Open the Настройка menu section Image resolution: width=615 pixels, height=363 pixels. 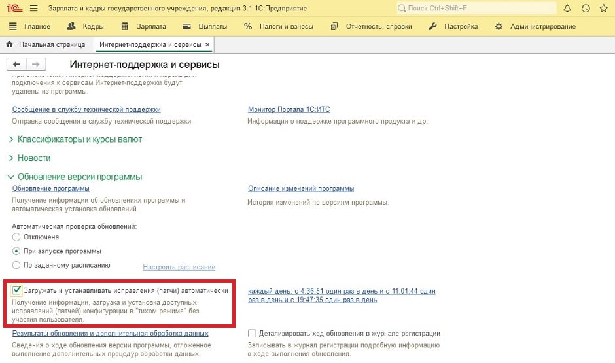pos(461,26)
